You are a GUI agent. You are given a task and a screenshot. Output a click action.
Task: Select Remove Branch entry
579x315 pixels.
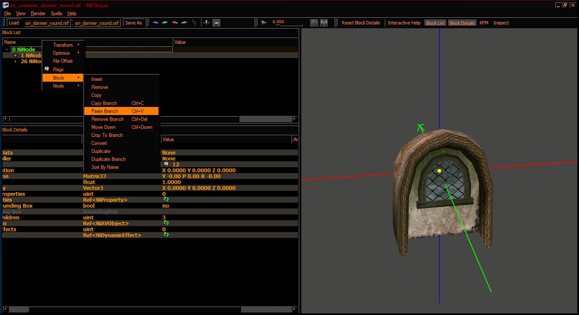121,119
